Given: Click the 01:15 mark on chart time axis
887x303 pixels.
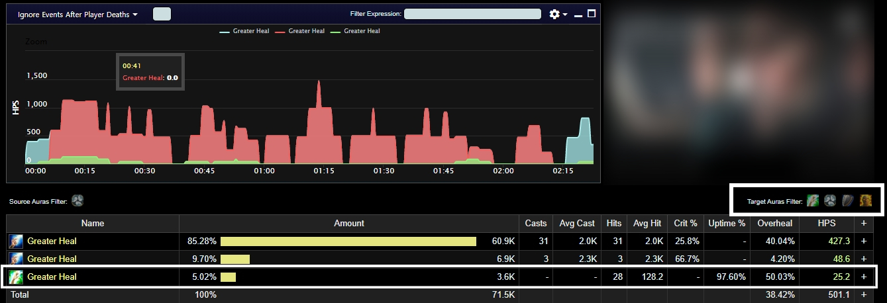Looking at the screenshot, I should click(x=324, y=171).
